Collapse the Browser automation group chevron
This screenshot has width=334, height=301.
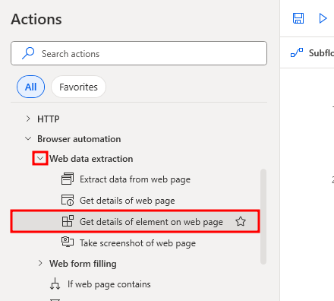[x=28, y=138]
